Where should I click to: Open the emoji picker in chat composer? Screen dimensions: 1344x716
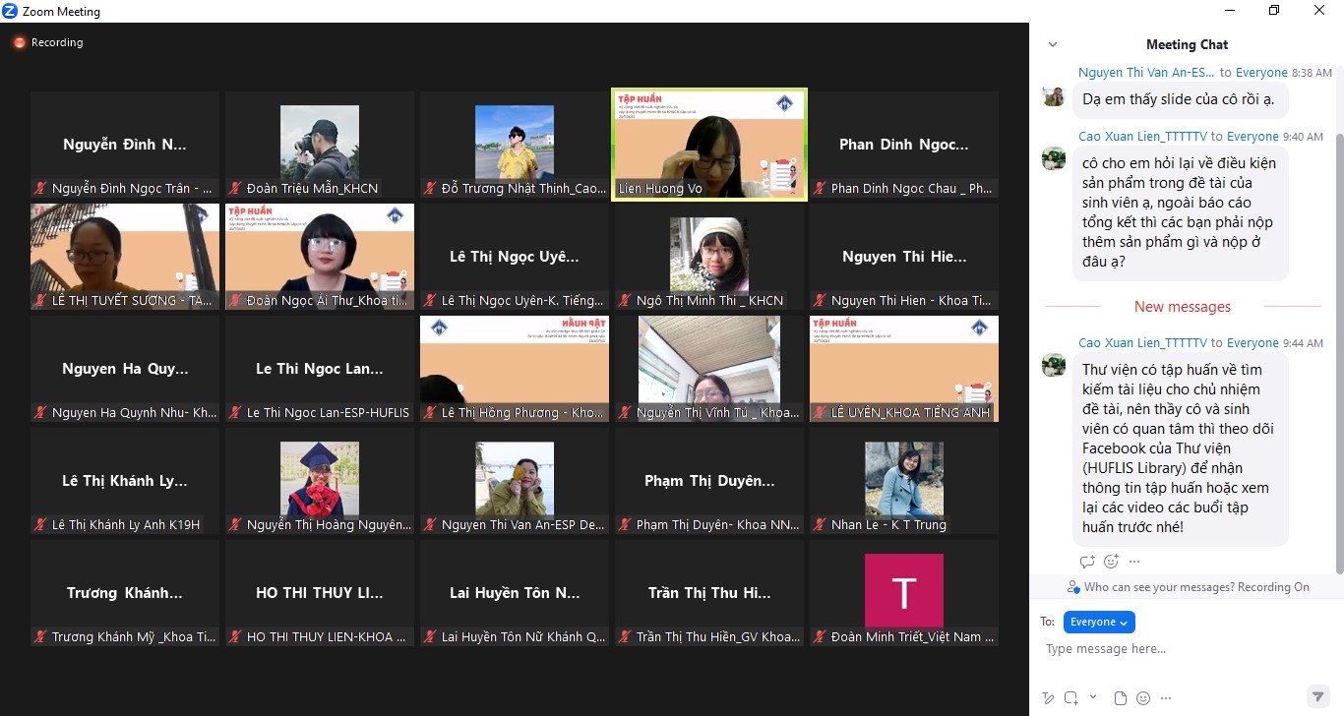(1142, 698)
